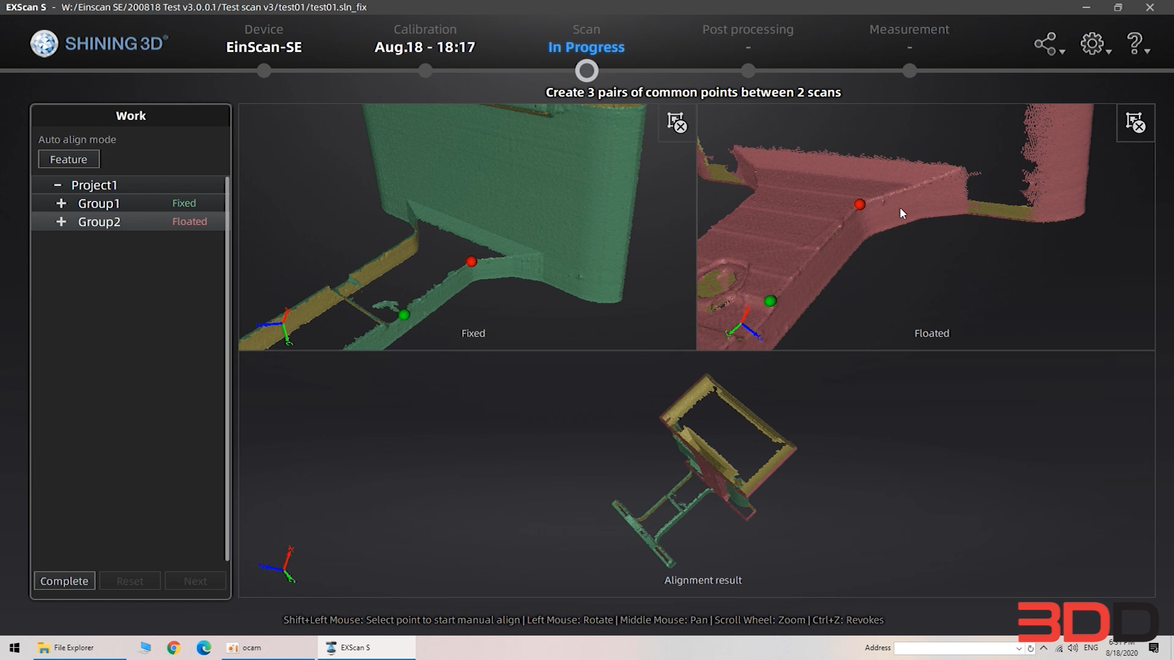Open the help question mark menu
Screen dimensions: 1174x660
pos(1134,44)
